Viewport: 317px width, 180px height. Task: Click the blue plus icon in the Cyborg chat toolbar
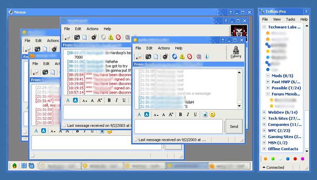pos(175,57)
